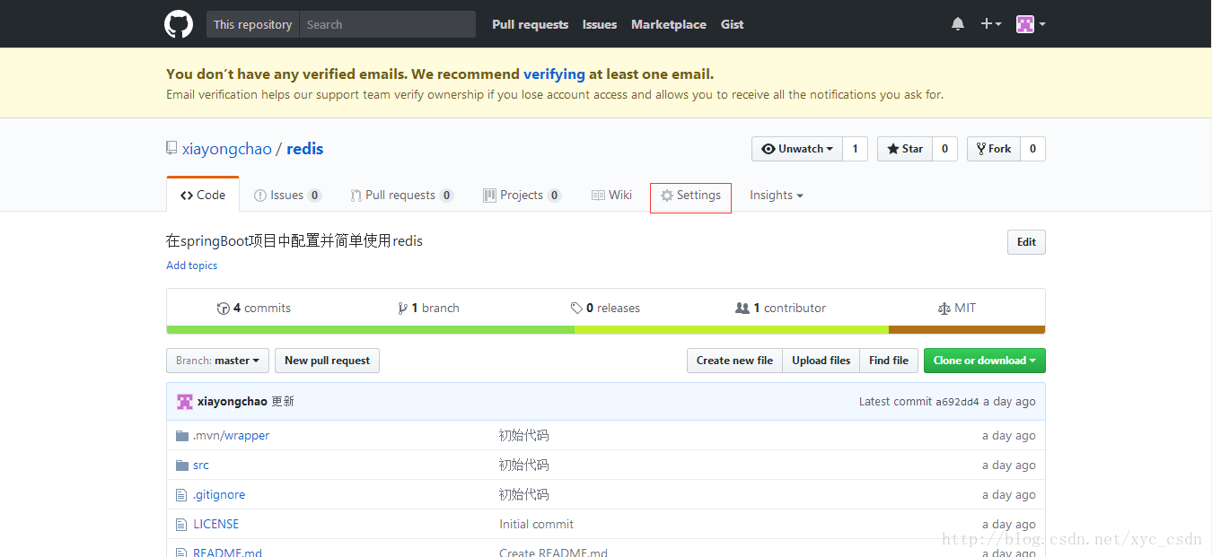Open the Branch: master dropdown

pyautogui.click(x=217, y=361)
